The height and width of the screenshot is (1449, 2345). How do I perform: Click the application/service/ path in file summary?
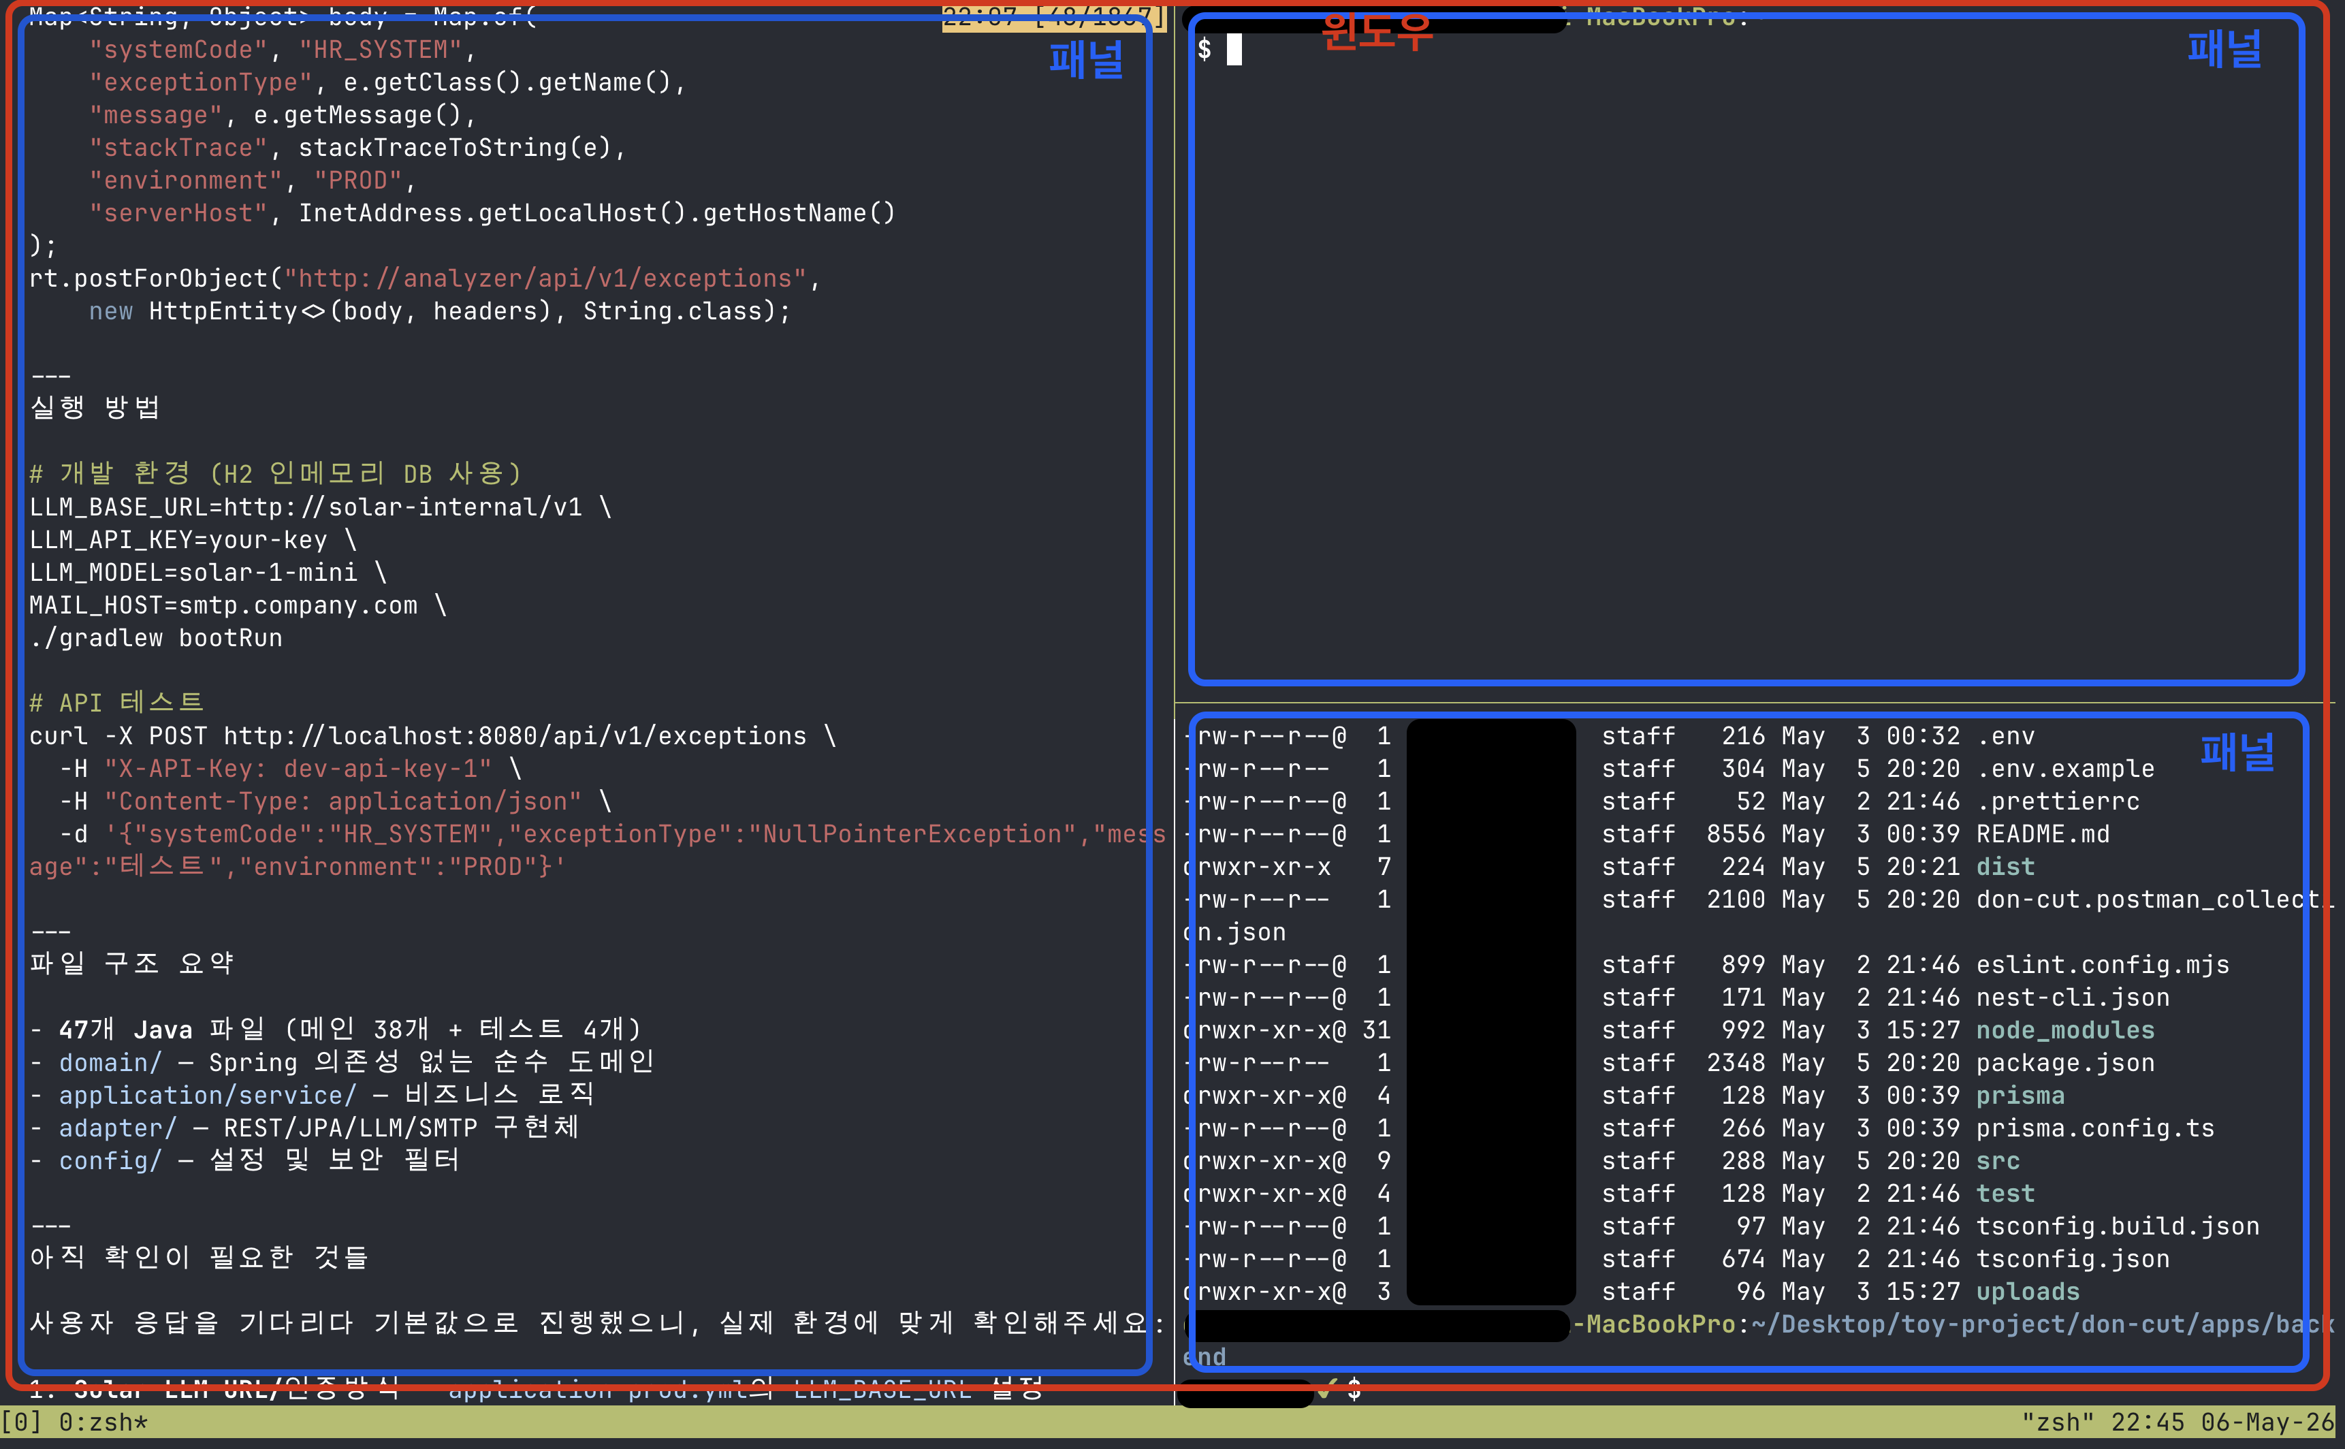[x=208, y=1096]
